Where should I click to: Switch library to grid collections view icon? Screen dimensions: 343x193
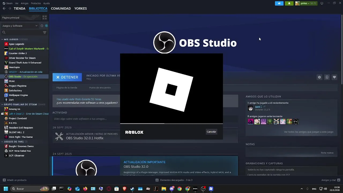pyautogui.click(x=44, y=17)
